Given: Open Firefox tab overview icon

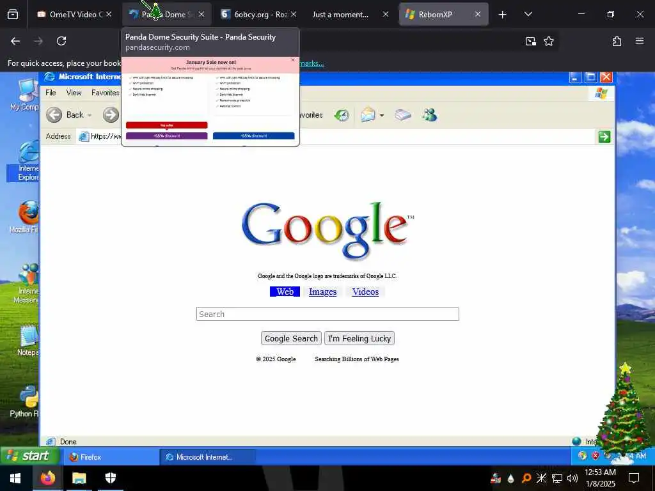Looking at the screenshot, I should (x=13, y=15).
